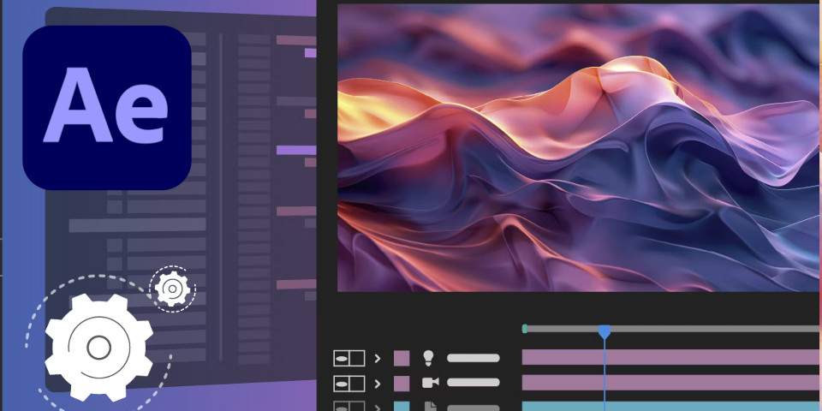Click the light layer's purple label color
Image resolution: width=822 pixels, height=411 pixels.
402,358
